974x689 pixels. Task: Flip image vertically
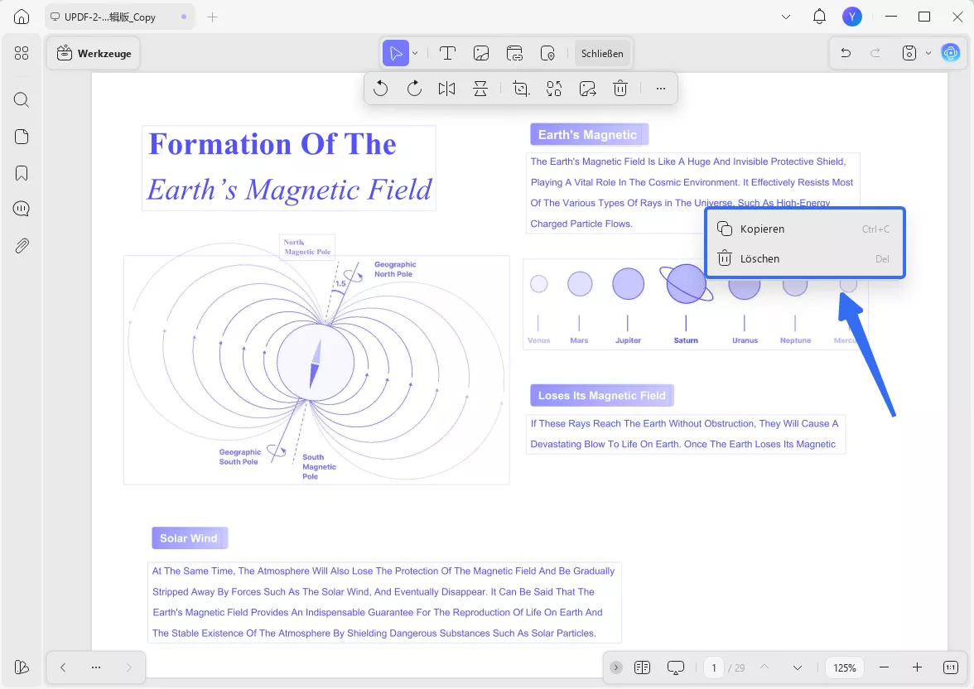480,89
